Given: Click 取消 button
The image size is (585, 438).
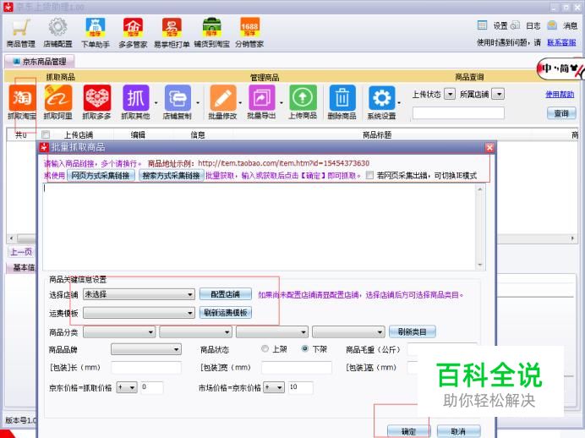Looking at the screenshot, I should (458, 431).
